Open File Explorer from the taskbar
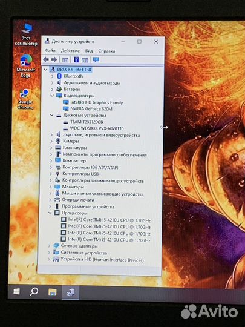 tap(53, 292)
